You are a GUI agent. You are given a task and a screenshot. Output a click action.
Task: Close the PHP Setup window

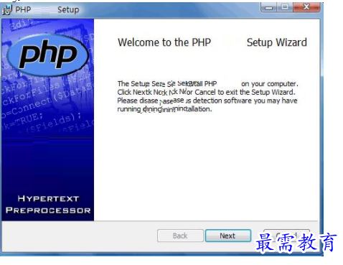click(x=306, y=7)
